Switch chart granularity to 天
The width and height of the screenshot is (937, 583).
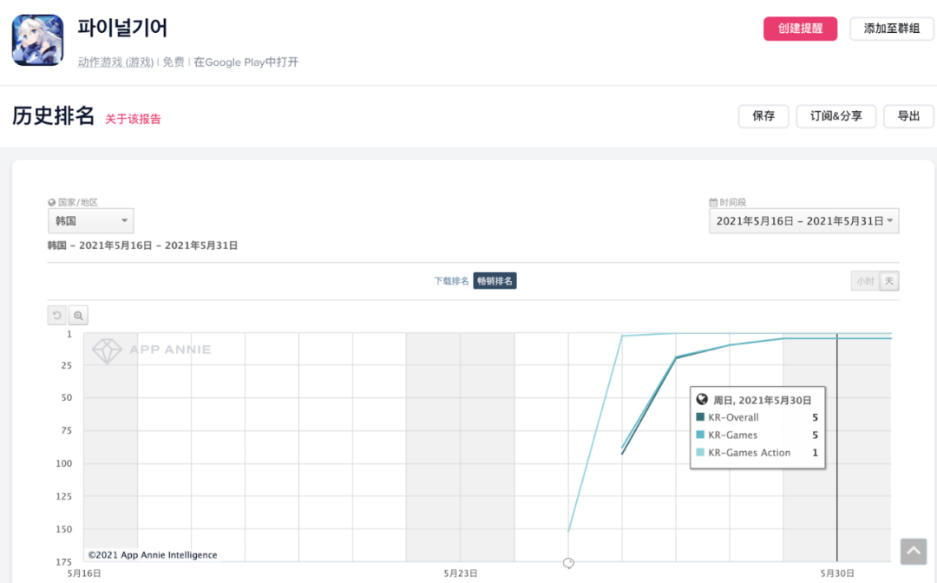point(889,281)
